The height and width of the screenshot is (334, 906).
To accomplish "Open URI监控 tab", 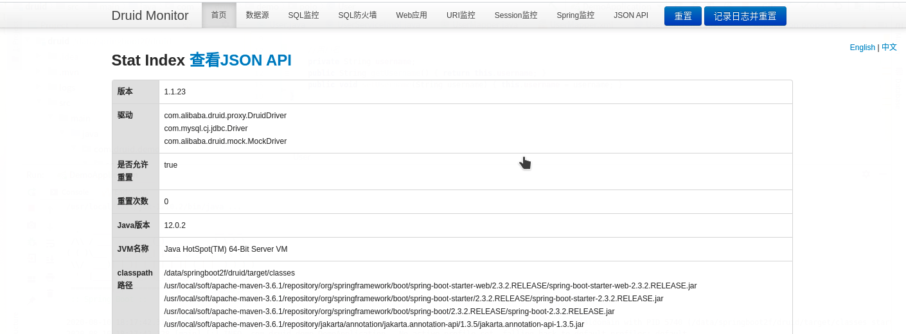I will pos(461,15).
